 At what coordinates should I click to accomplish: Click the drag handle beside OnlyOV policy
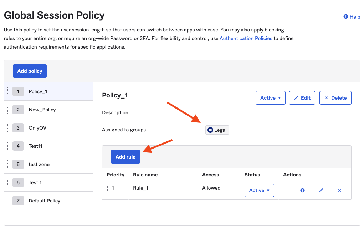[x=8, y=128]
